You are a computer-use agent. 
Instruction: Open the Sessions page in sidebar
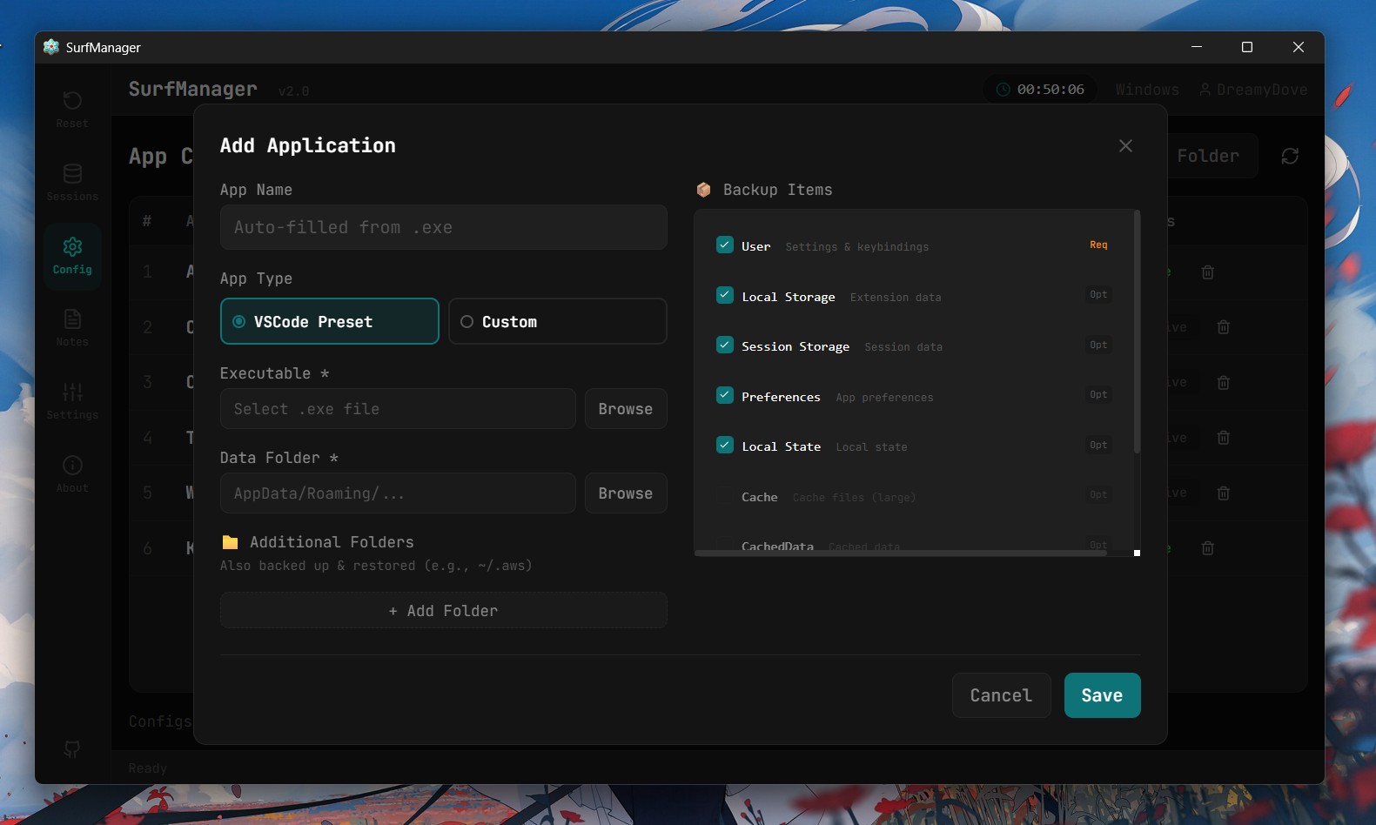[72, 183]
